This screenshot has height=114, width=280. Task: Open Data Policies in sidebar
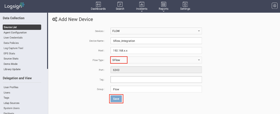pos(11,43)
